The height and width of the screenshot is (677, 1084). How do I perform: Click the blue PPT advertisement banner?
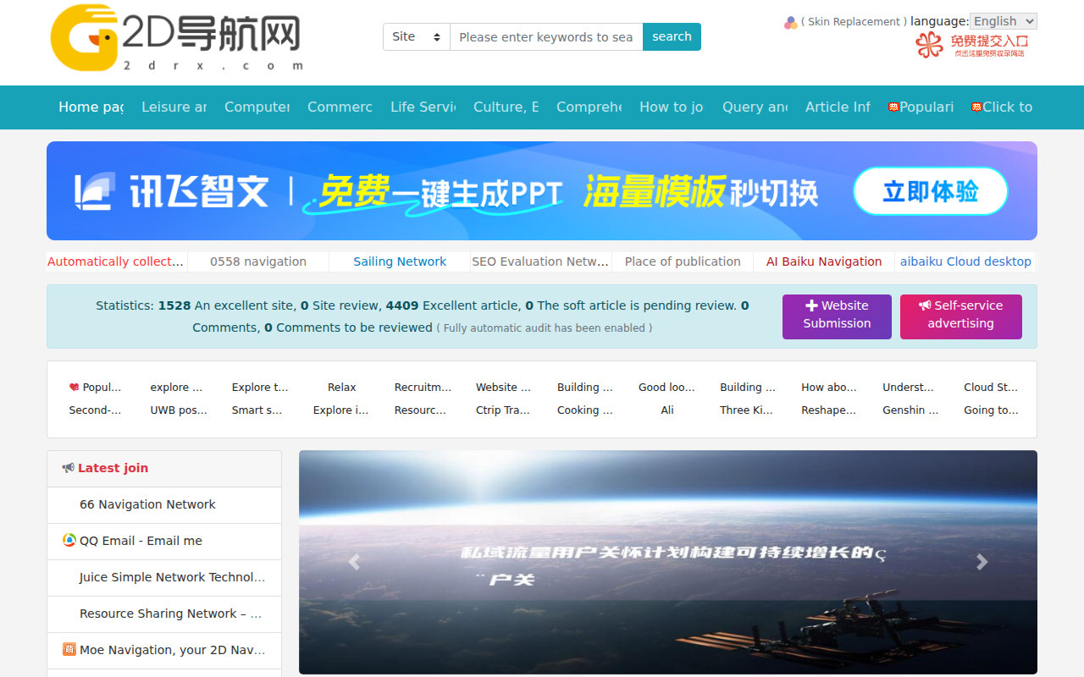coord(542,191)
